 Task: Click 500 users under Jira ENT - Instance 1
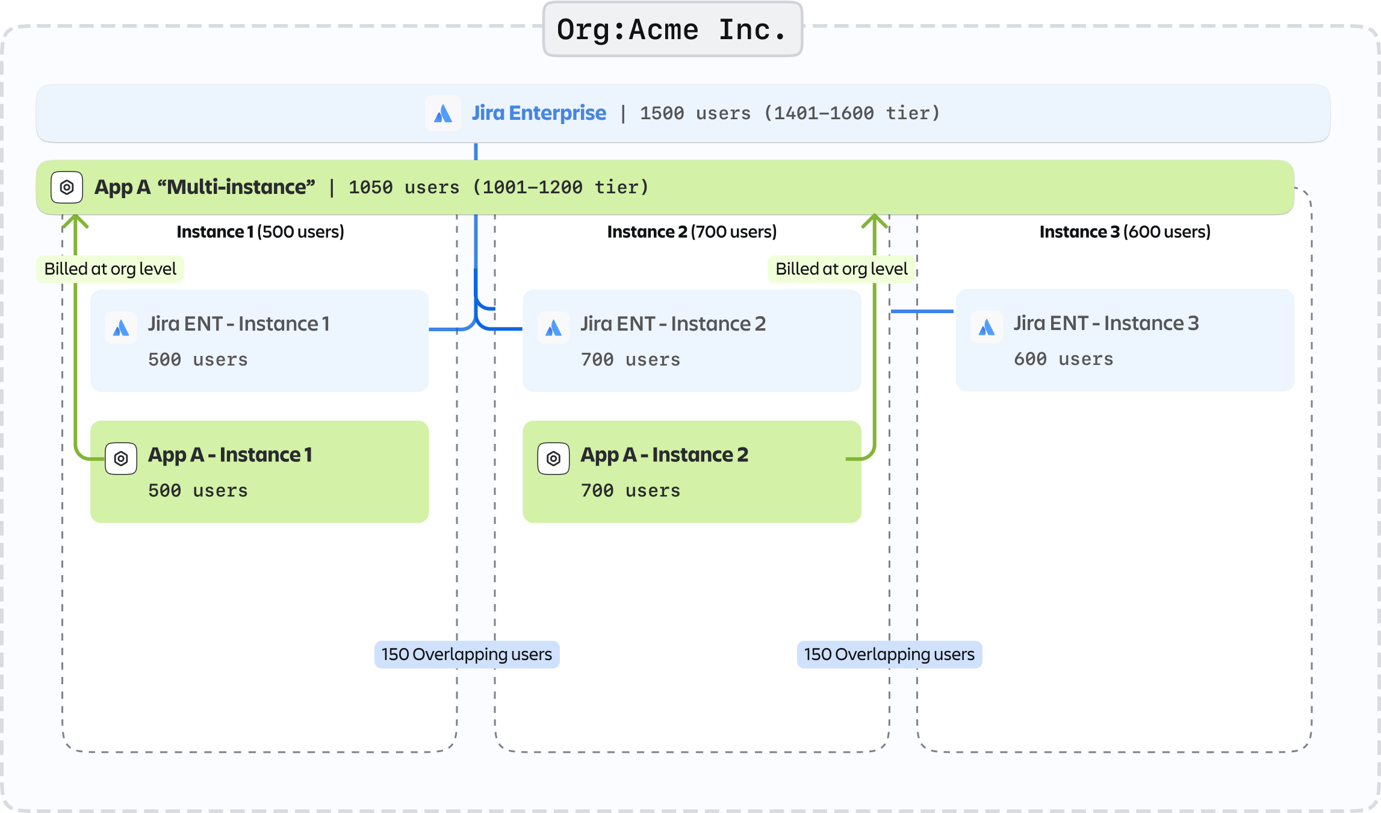pos(198,360)
